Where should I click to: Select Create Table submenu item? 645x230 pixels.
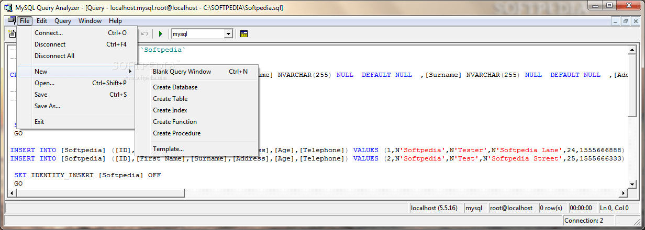(x=197, y=99)
